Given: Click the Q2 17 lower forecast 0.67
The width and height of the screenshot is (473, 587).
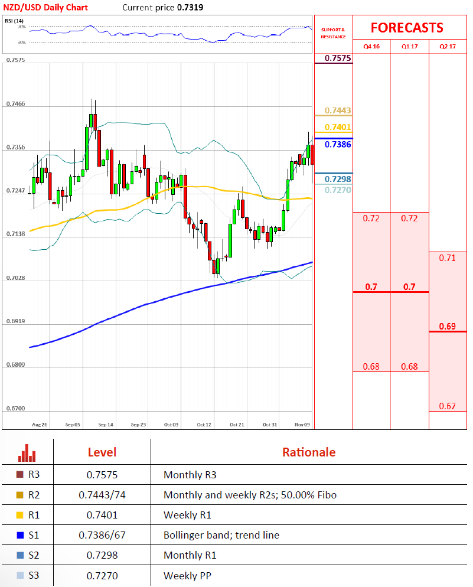Looking at the screenshot, I should [x=448, y=406].
